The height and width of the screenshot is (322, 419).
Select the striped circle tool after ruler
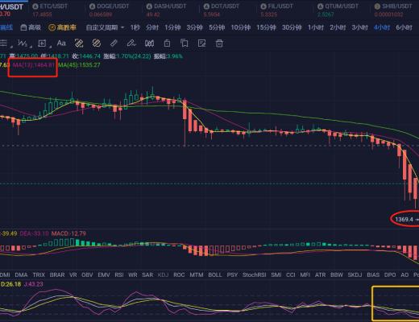96,43
